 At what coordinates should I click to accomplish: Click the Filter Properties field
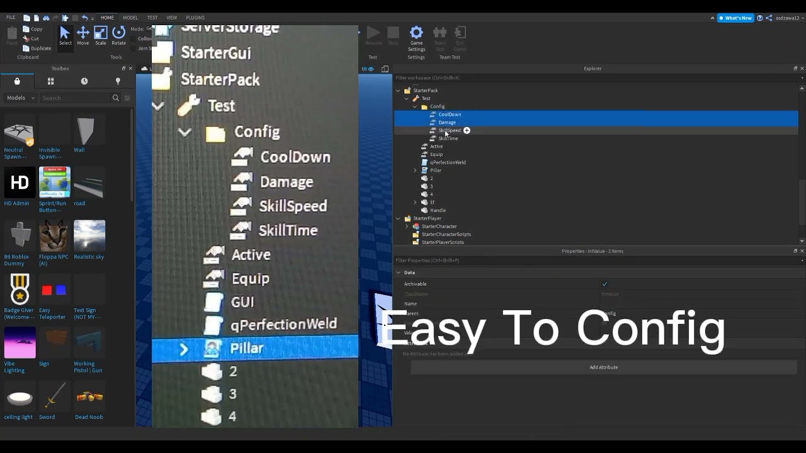point(597,260)
